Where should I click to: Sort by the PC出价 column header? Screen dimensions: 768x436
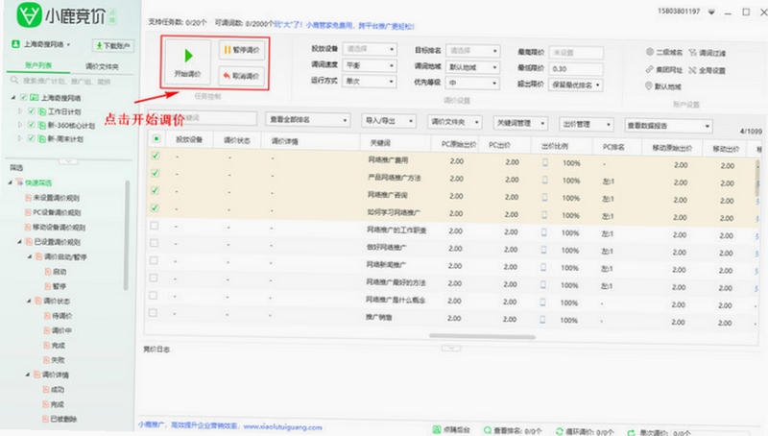pyautogui.click(x=499, y=144)
